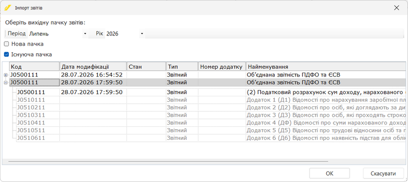Click the Рік label
Image resolution: width=408 pixels, height=182 pixels.
pyautogui.click(x=99, y=34)
